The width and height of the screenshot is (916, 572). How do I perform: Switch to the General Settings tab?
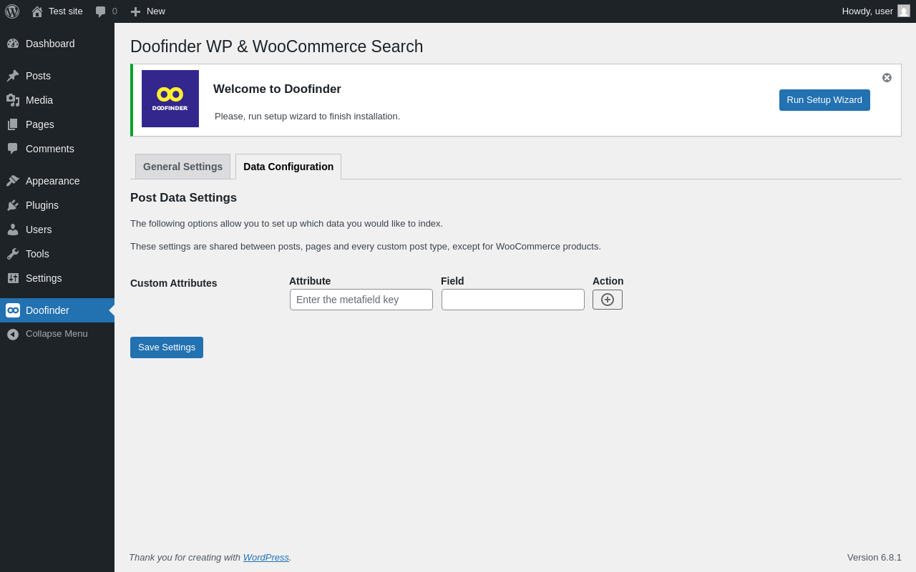click(x=182, y=167)
